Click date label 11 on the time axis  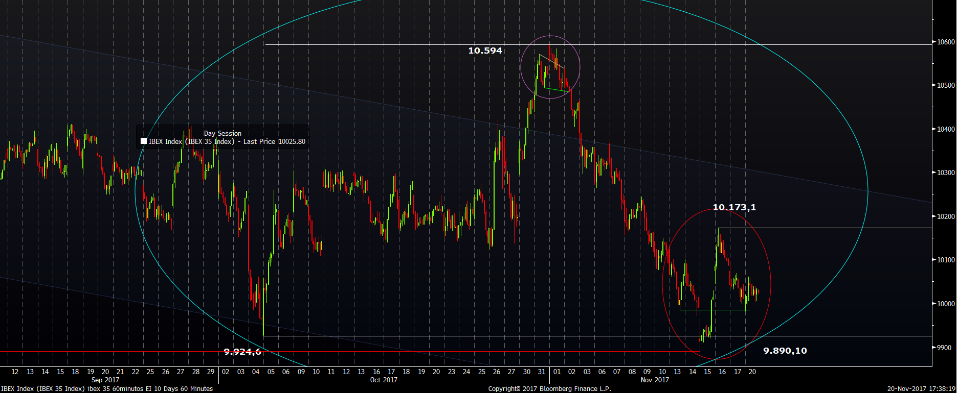click(331, 372)
